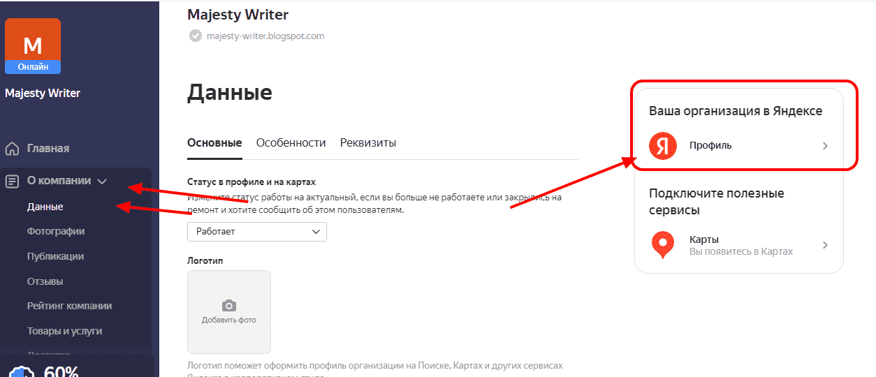Click Вы появитесь в Картах subtitle
The image size is (876, 377).
pyautogui.click(x=741, y=251)
